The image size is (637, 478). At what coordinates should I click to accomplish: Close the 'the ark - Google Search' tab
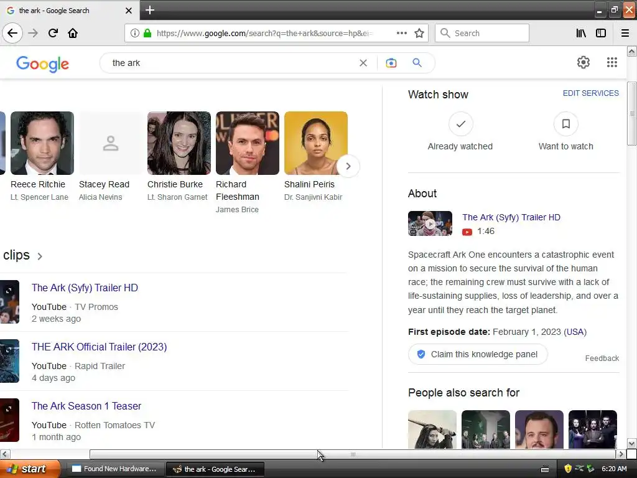pos(128,11)
